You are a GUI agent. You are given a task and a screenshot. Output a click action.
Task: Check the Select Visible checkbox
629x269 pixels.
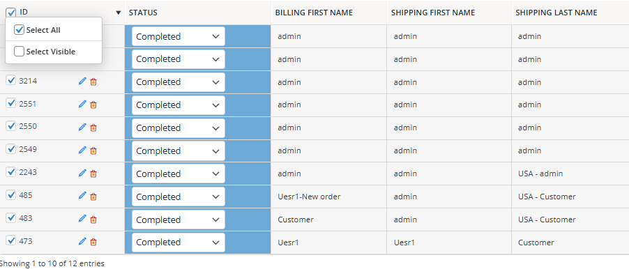20,52
